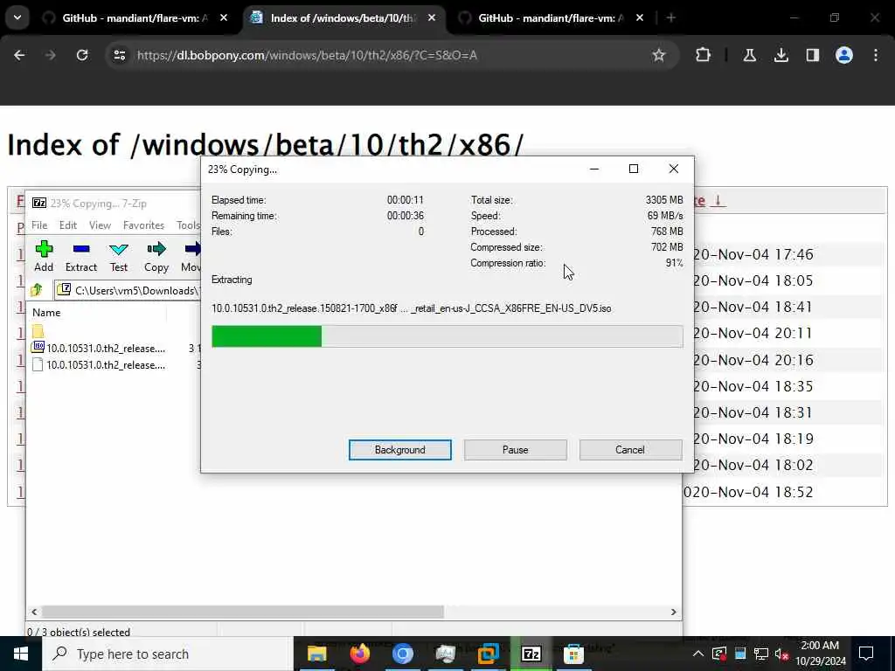Go back in the browser

pyautogui.click(x=19, y=55)
